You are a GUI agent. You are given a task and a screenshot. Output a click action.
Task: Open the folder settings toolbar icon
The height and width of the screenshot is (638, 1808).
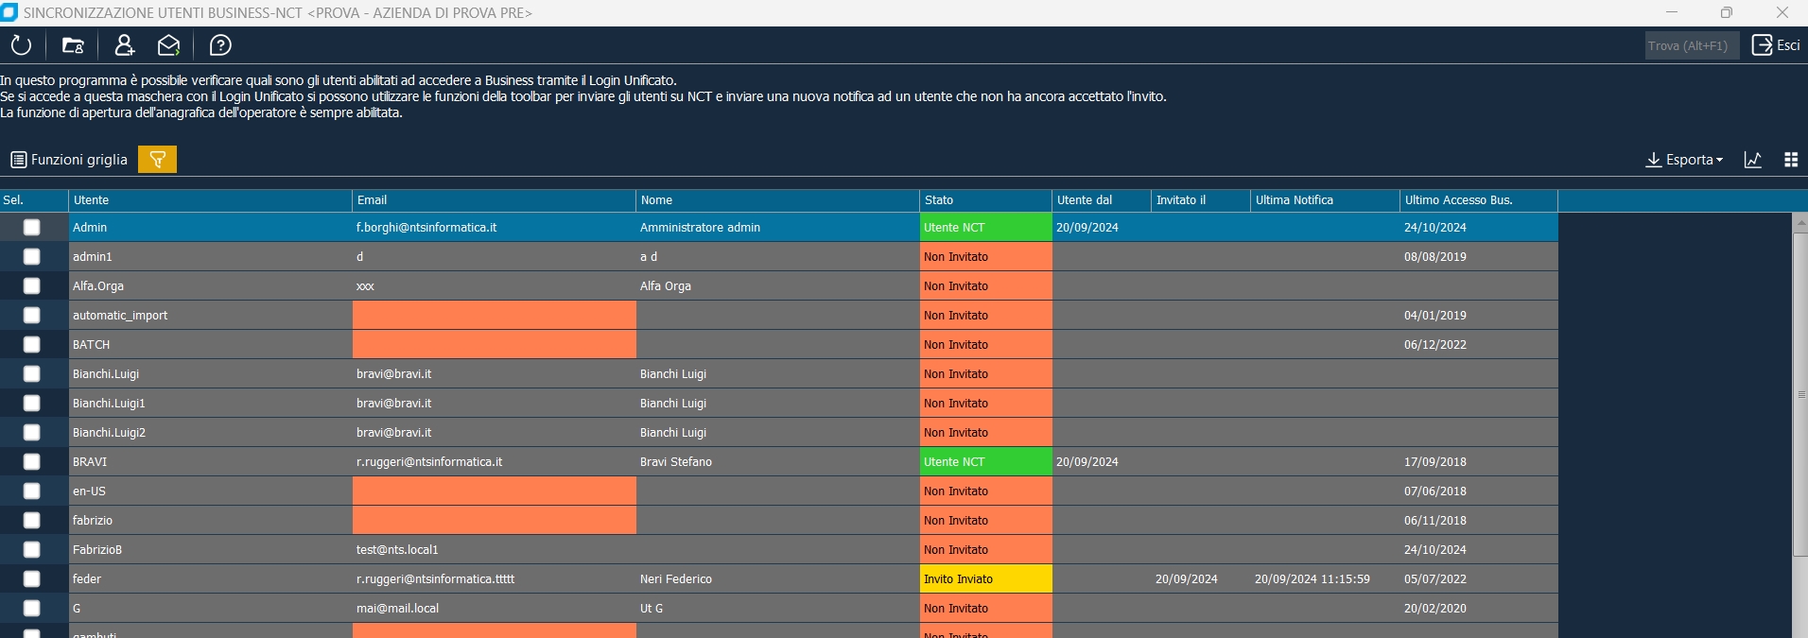click(x=73, y=45)
